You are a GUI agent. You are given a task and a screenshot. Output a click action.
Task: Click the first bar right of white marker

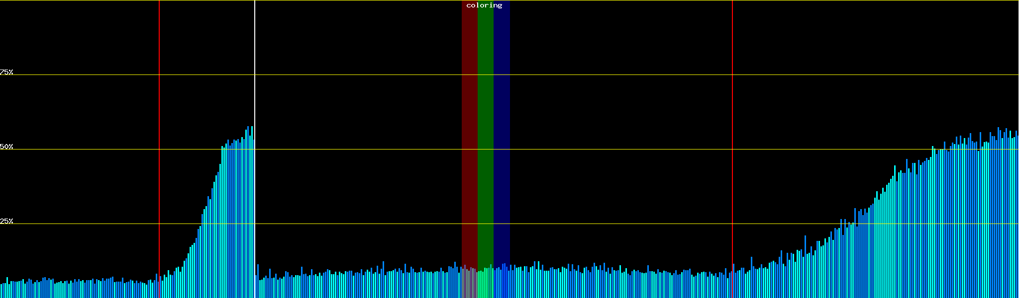[258, 283]
